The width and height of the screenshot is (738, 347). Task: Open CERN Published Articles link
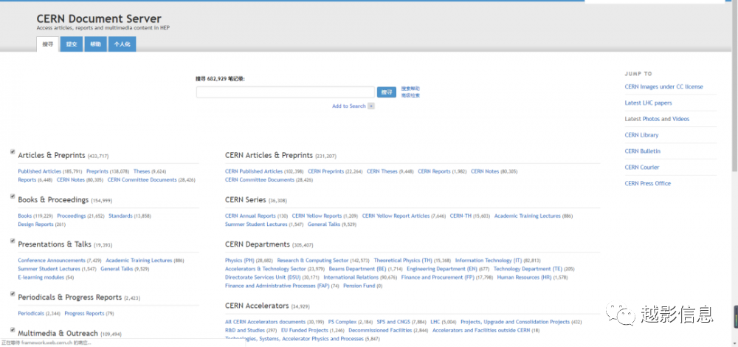coord(254,171)
